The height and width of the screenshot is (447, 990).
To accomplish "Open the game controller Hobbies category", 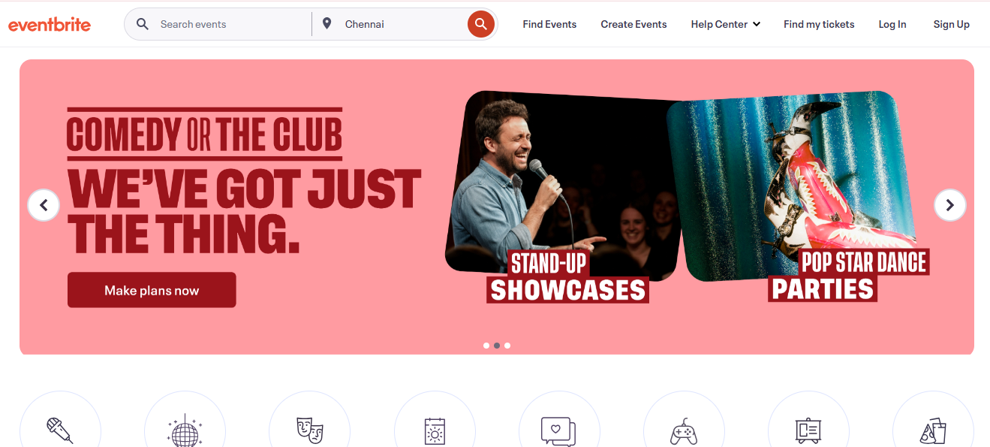I will pyautogui.click(x=684, y=432).
